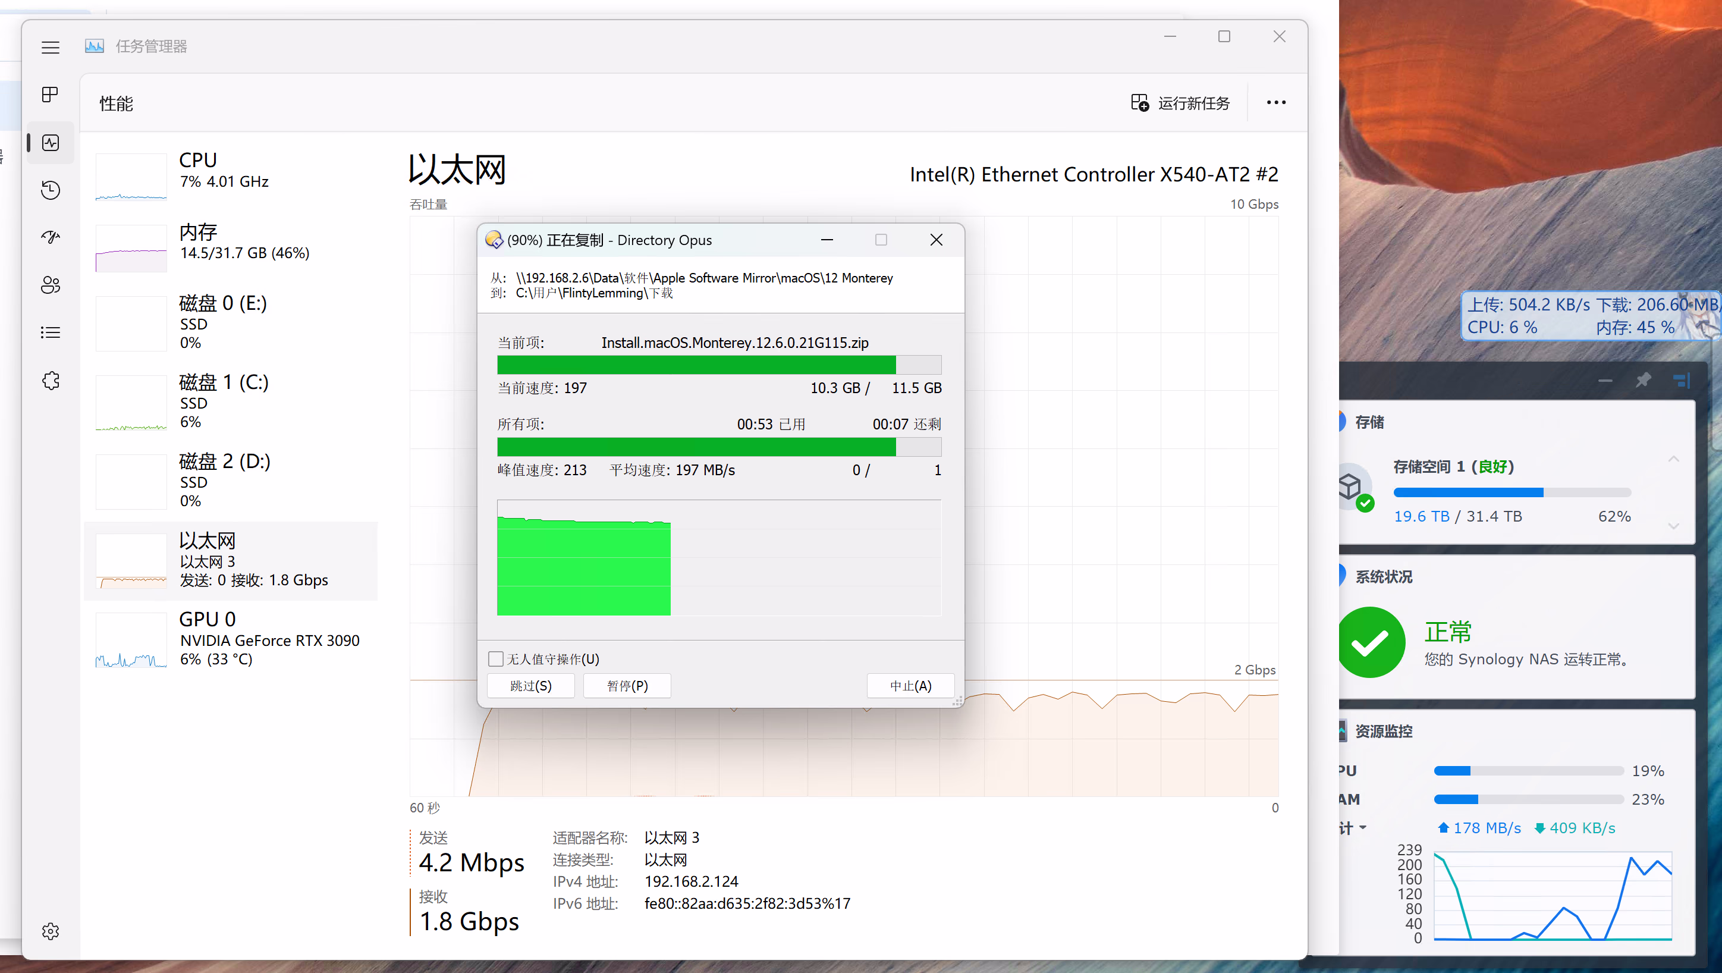
Task: Select Disk 1 (C:) SSD graph thumbnail
Action: (x=131, y=403)
